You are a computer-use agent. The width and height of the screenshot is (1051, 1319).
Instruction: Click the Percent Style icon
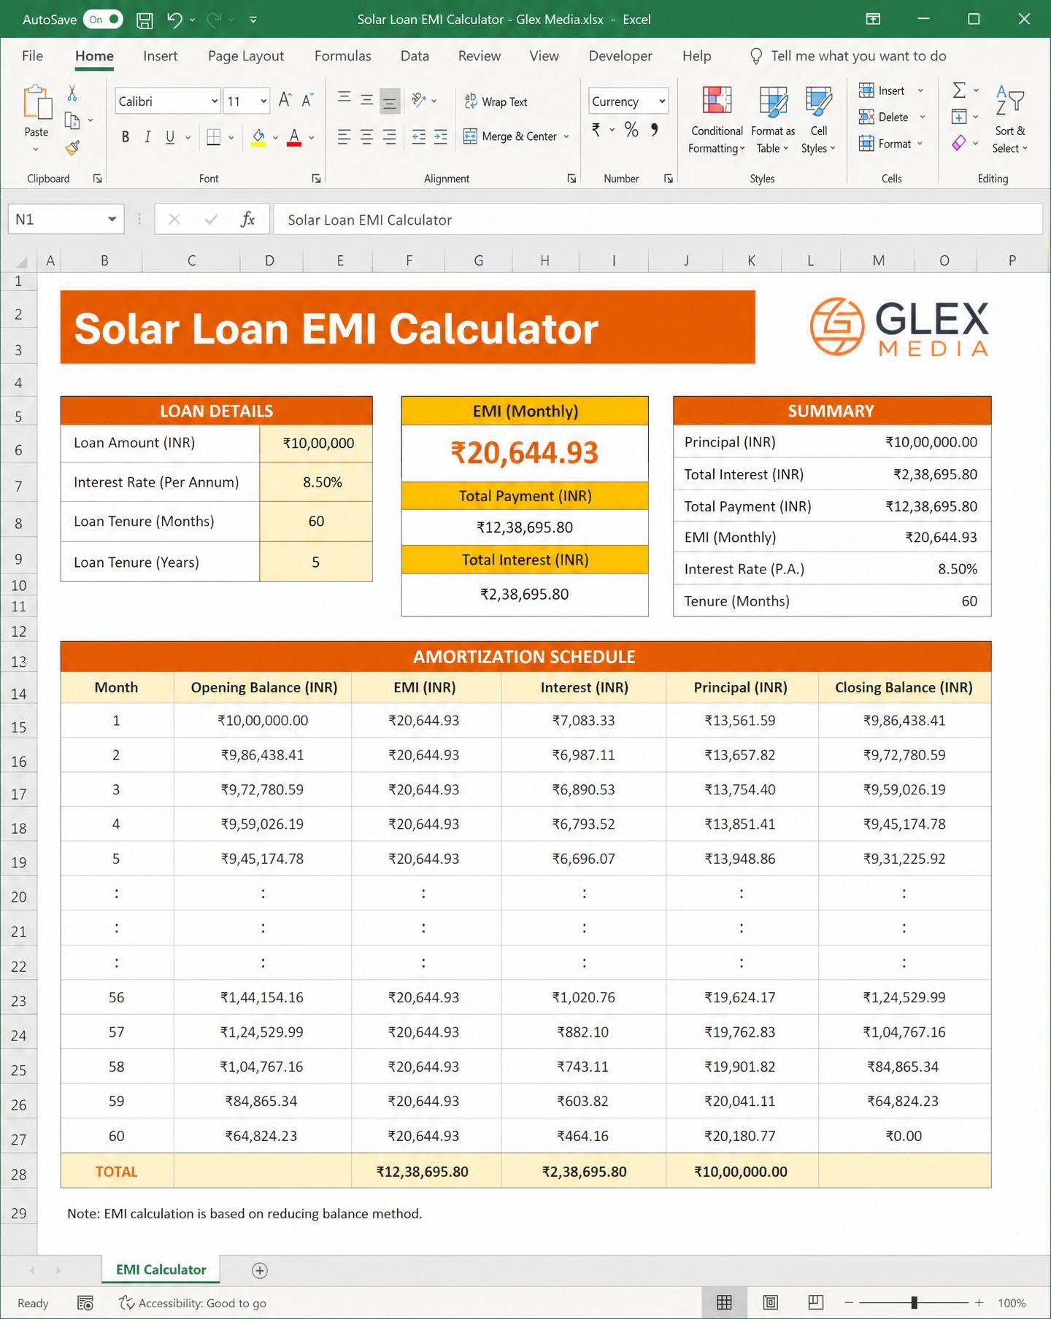tap(631, 130)
